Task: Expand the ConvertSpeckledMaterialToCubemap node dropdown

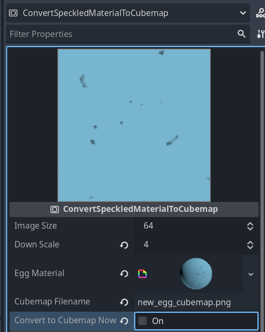Action: (x=243, y=13)
